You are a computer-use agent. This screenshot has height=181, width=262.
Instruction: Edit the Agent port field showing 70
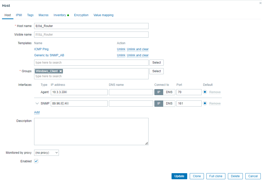(189, 92)
